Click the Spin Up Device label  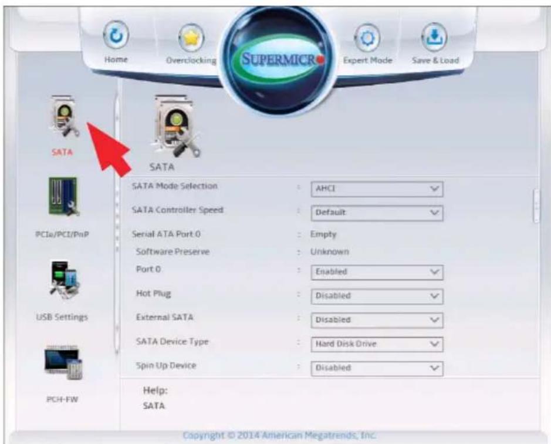pos(166,365)
